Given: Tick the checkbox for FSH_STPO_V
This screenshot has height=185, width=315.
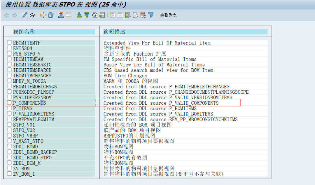Looking at the screenshot, I should (x=9, y=53).
